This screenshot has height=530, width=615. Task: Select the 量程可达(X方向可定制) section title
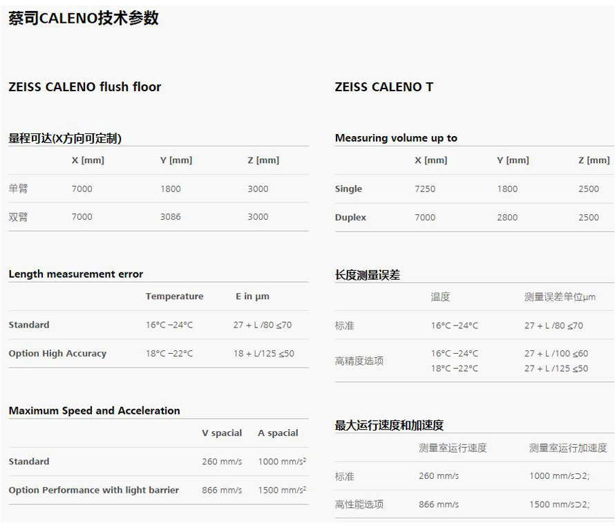click(x=65, y=138)
